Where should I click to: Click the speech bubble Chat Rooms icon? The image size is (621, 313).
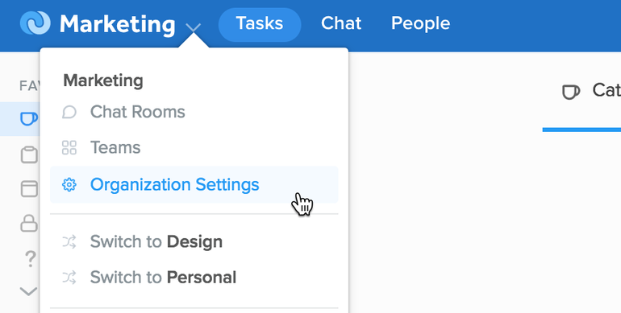[x=69, y=112]
